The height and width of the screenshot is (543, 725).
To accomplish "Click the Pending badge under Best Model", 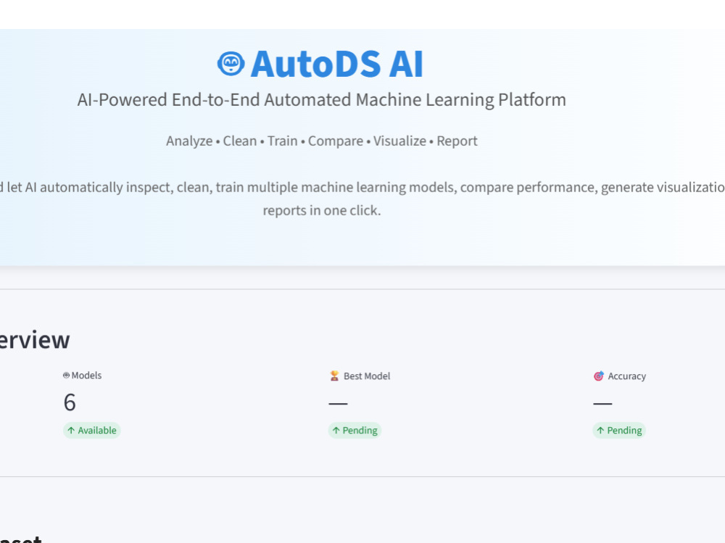I will (x=355, y=431).
